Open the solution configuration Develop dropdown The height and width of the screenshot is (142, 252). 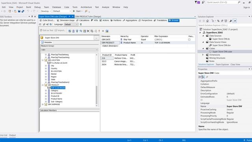[46, 11]
